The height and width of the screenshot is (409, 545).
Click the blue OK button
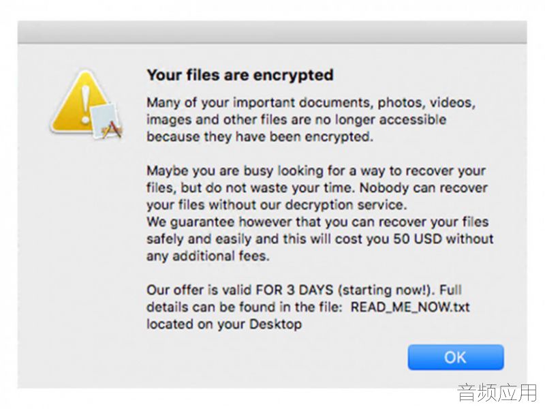456,357
